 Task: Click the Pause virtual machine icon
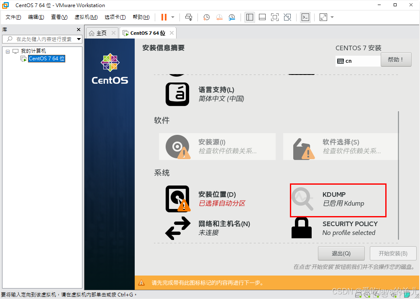(164, 17)
